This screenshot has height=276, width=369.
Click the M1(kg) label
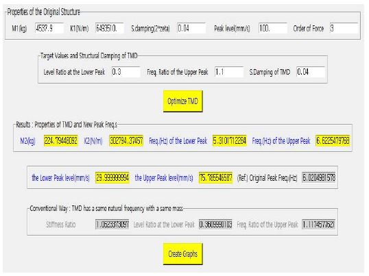pyautogui.click(x=19, y=29)
